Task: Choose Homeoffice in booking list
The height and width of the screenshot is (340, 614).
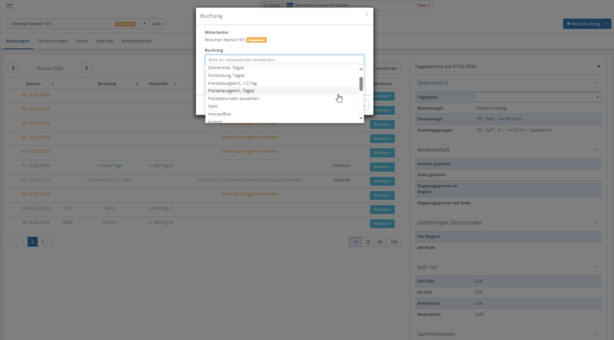Action: tap(220, 114)
